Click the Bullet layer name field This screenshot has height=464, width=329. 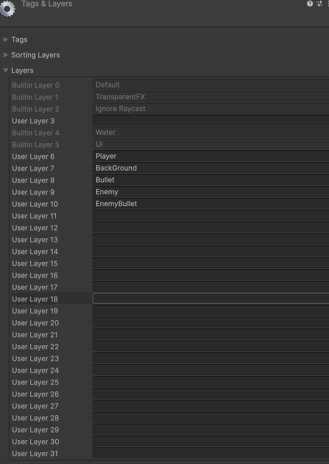(211, 180)
